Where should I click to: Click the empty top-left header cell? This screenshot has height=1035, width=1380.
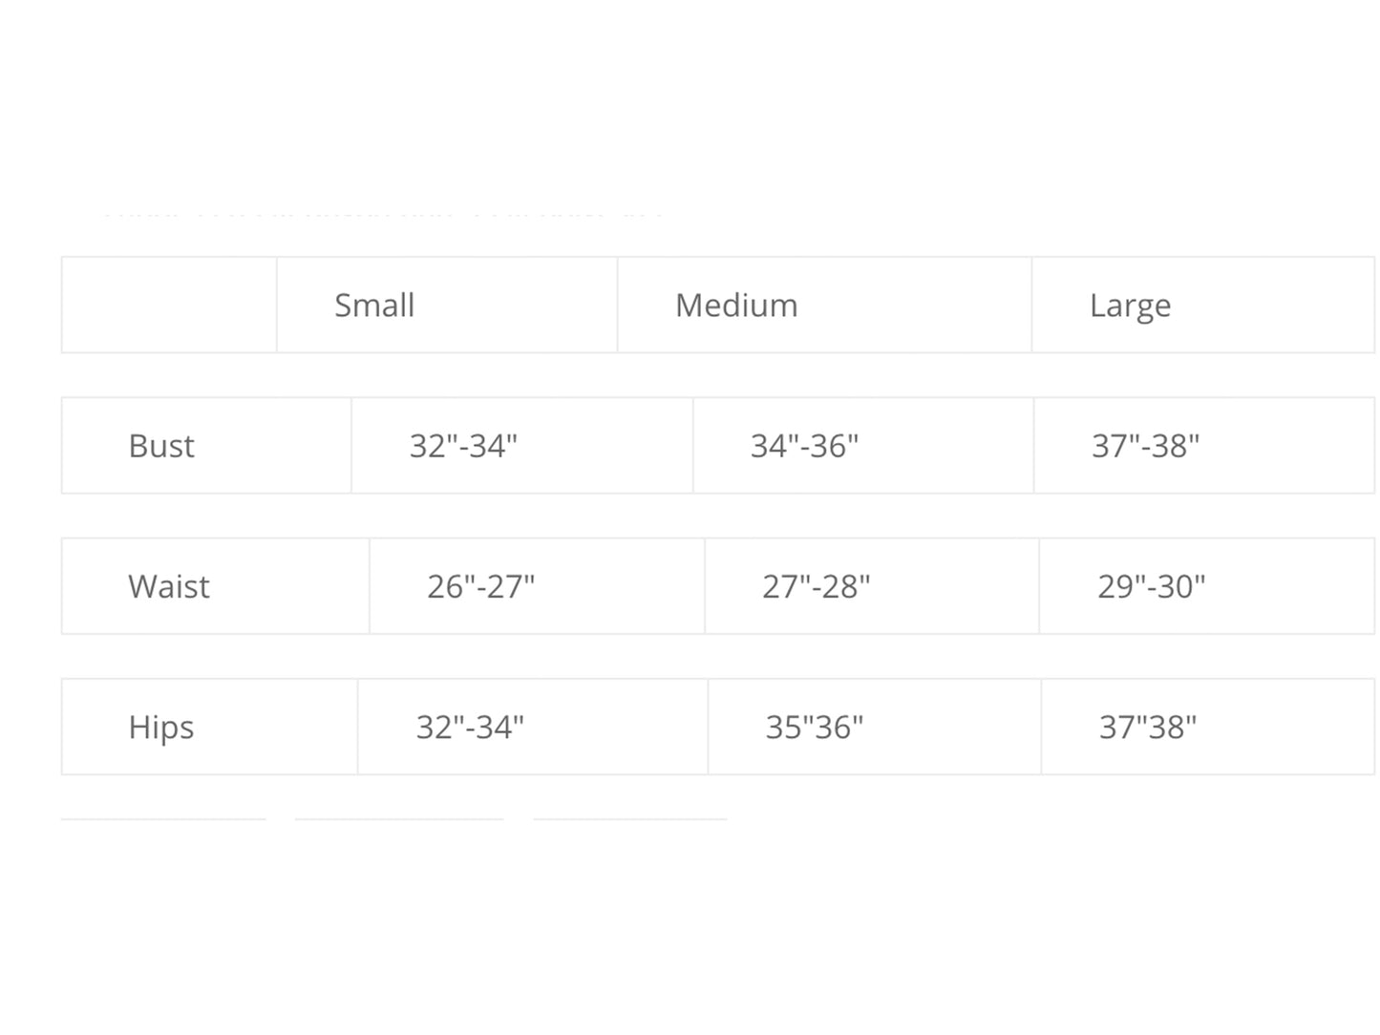point(169,306)
